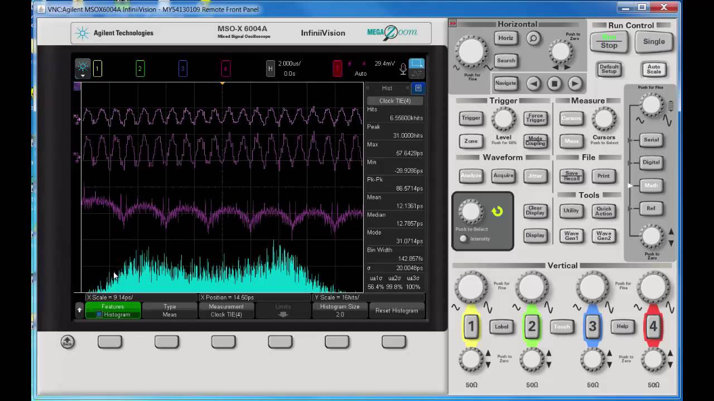Click navigate play right arrow
Viewport: 714px width, 401px height.
tap(575, 84)
